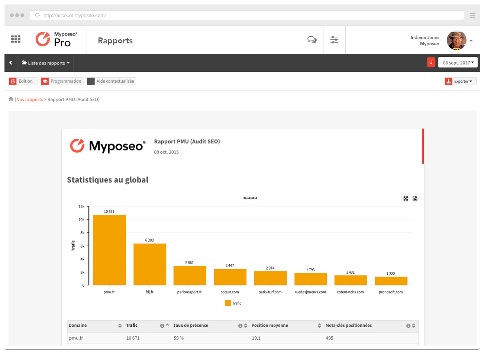Click the pmu.fr table cell

[76, 338]
